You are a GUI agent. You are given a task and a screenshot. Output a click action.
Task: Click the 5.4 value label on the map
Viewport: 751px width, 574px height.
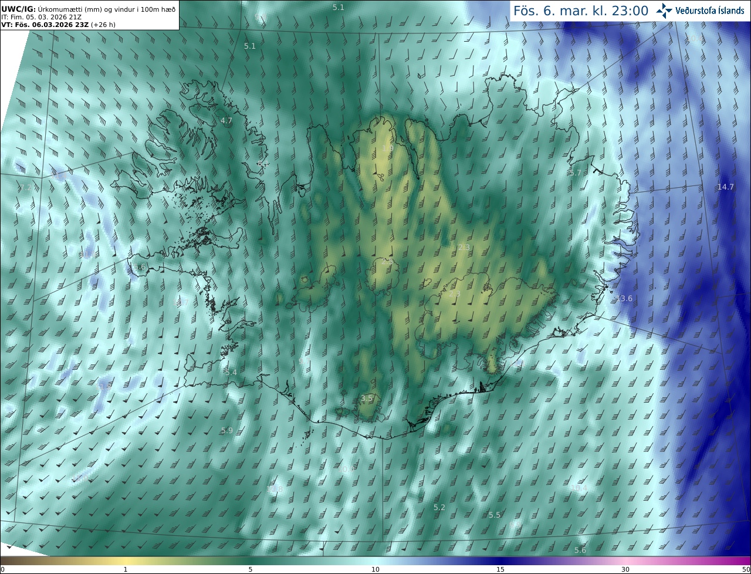pyautogui.click(x=231, y=372)
